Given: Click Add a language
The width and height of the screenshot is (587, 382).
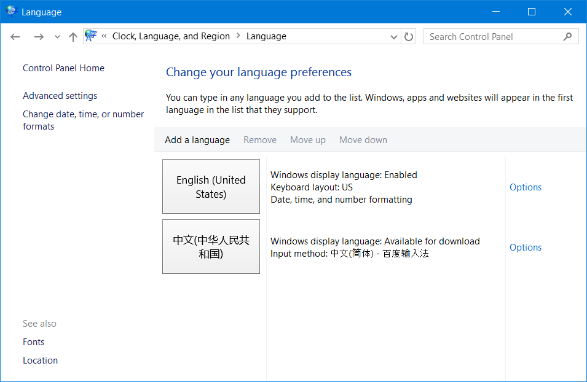Looking at the screenshot, I should click(x=197, y=140).
